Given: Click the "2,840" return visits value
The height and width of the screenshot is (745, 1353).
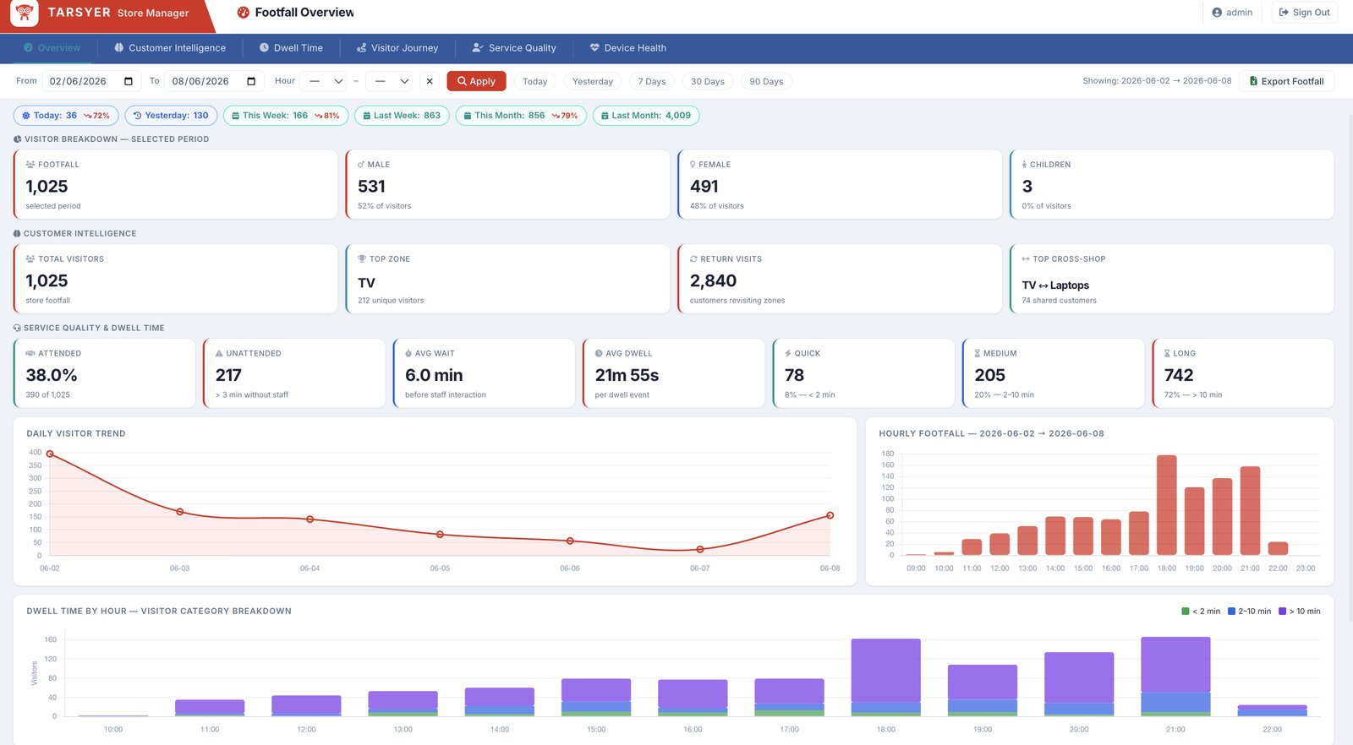Looking at the screenshot, I should [713, 280].
